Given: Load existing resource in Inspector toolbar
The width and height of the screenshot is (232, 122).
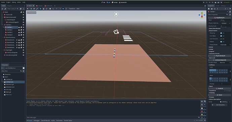Looking at the screenshot, I should tap(211, 9).
